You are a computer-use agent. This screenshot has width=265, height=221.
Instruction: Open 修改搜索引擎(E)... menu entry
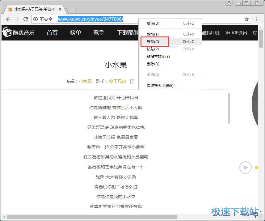(x=162, y=86)
